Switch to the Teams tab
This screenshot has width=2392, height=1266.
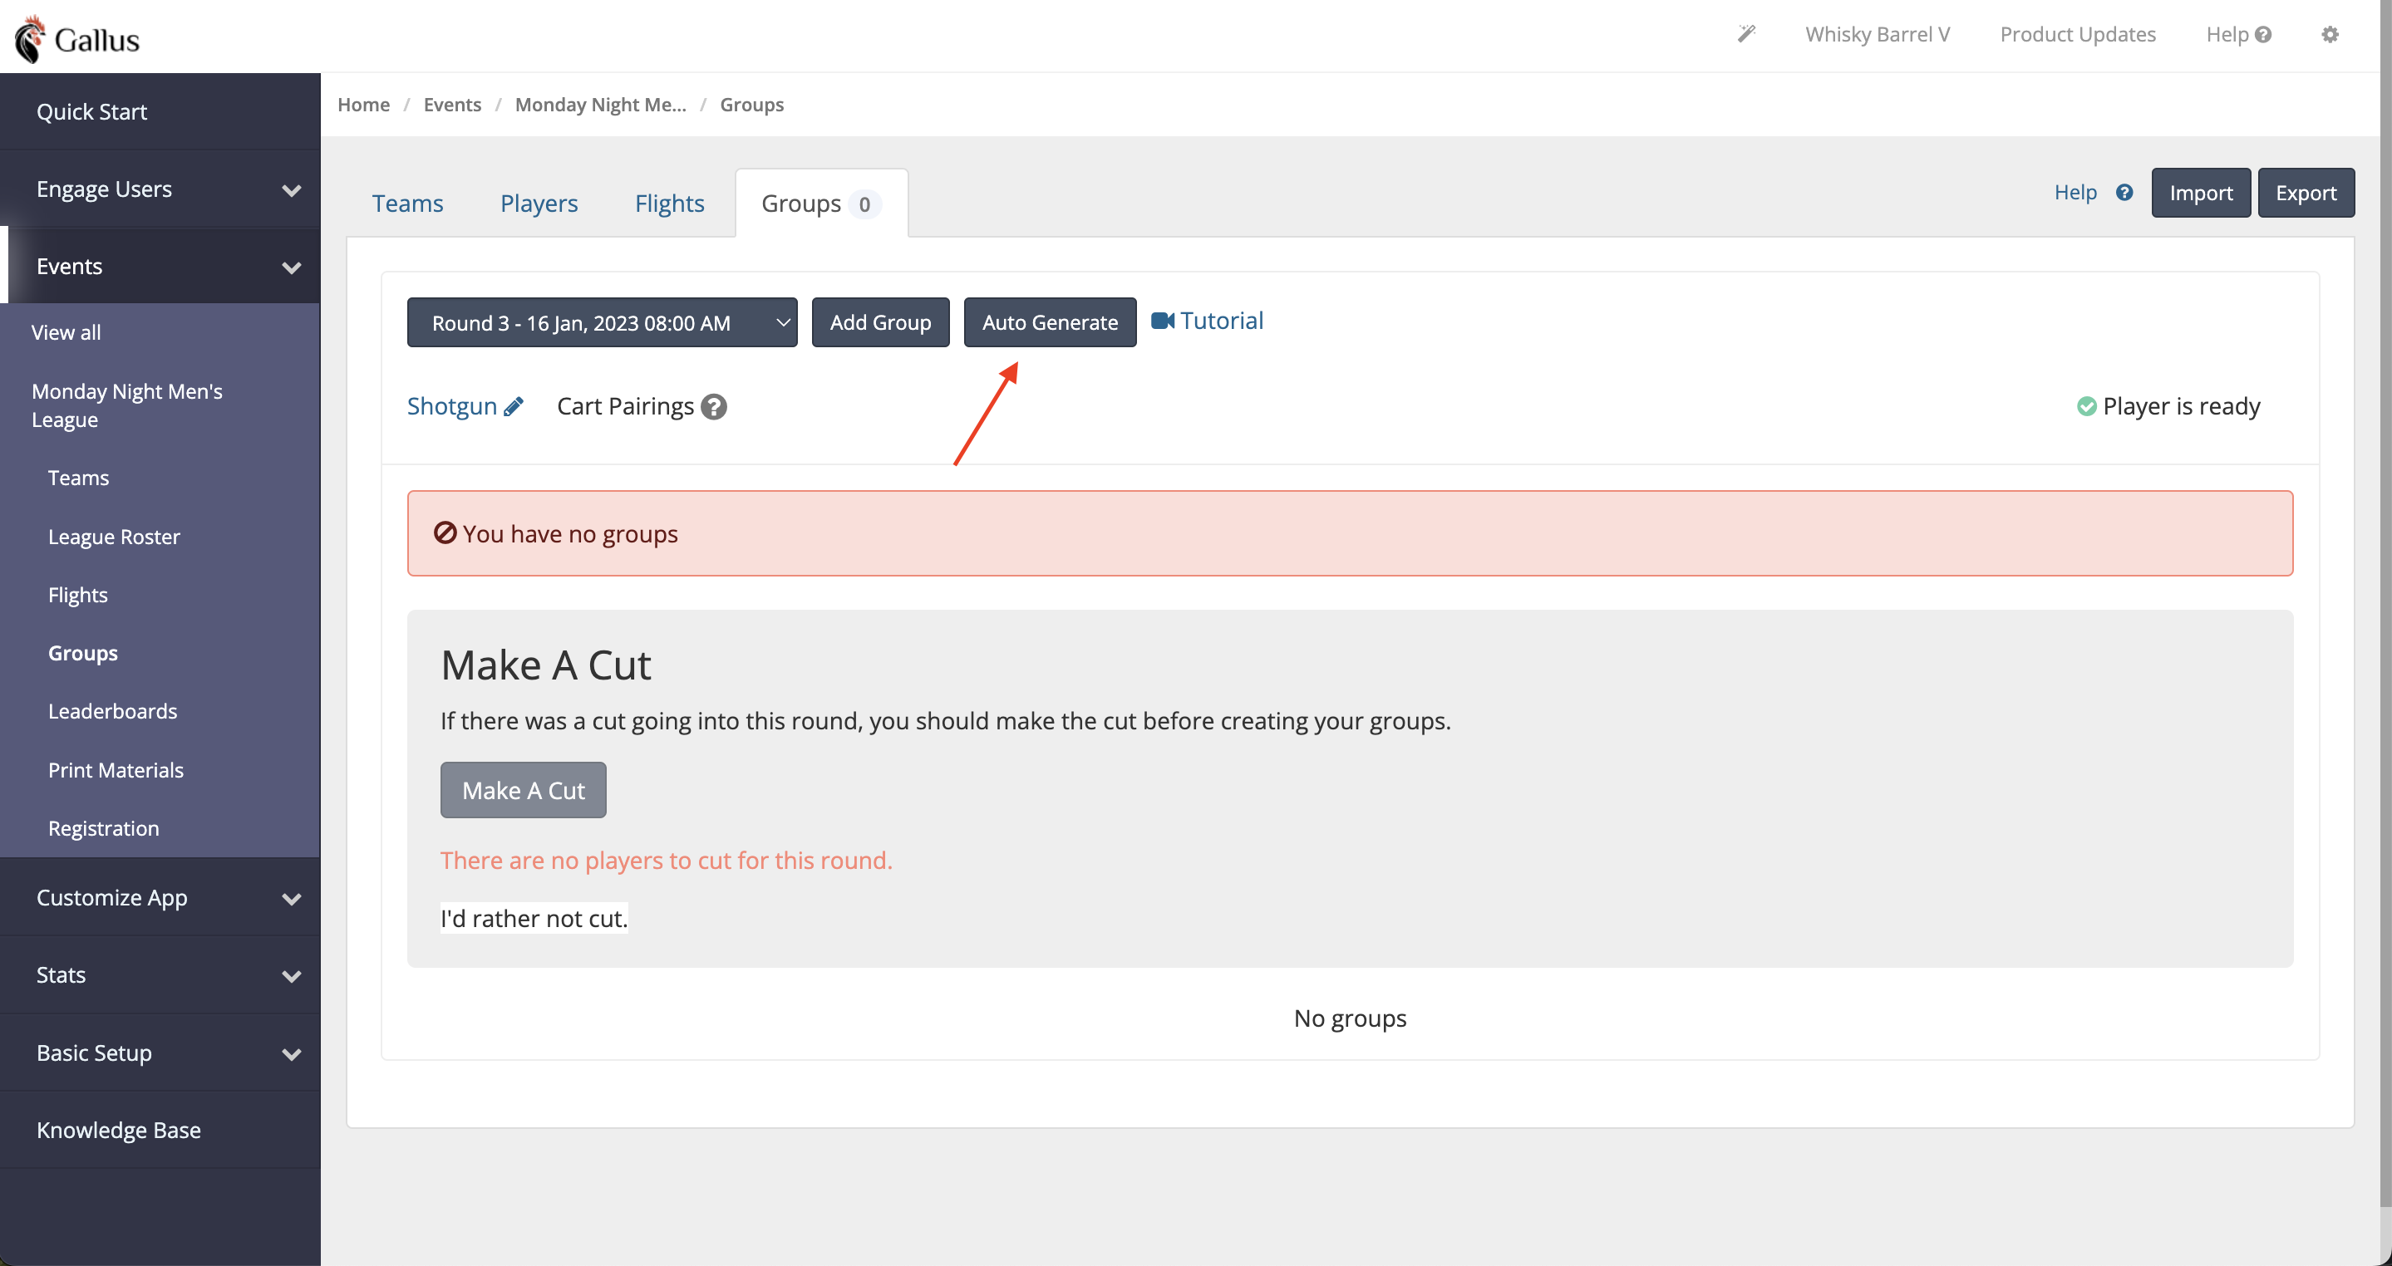[407, 204]
